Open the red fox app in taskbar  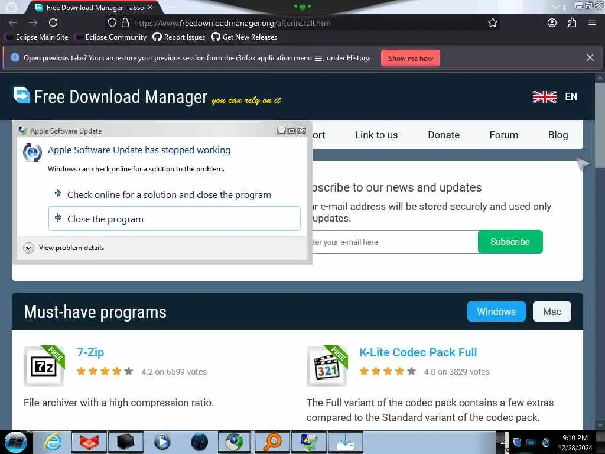[x=89, y=442]
